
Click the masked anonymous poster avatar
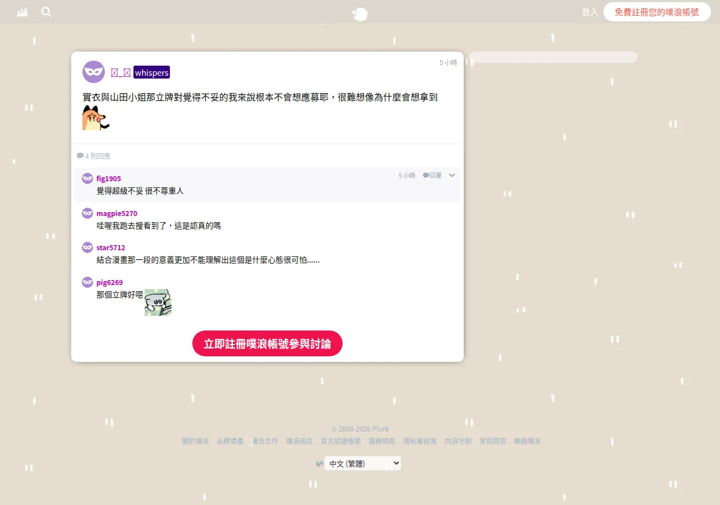pyautogui.click(x=94, y=72)
